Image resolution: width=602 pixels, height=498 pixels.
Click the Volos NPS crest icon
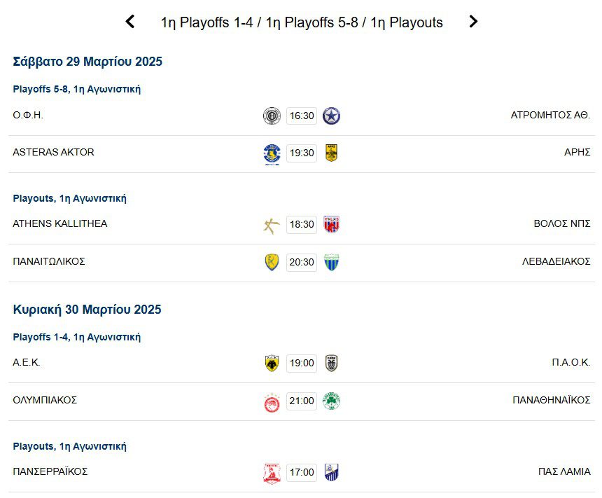(332, 224)
